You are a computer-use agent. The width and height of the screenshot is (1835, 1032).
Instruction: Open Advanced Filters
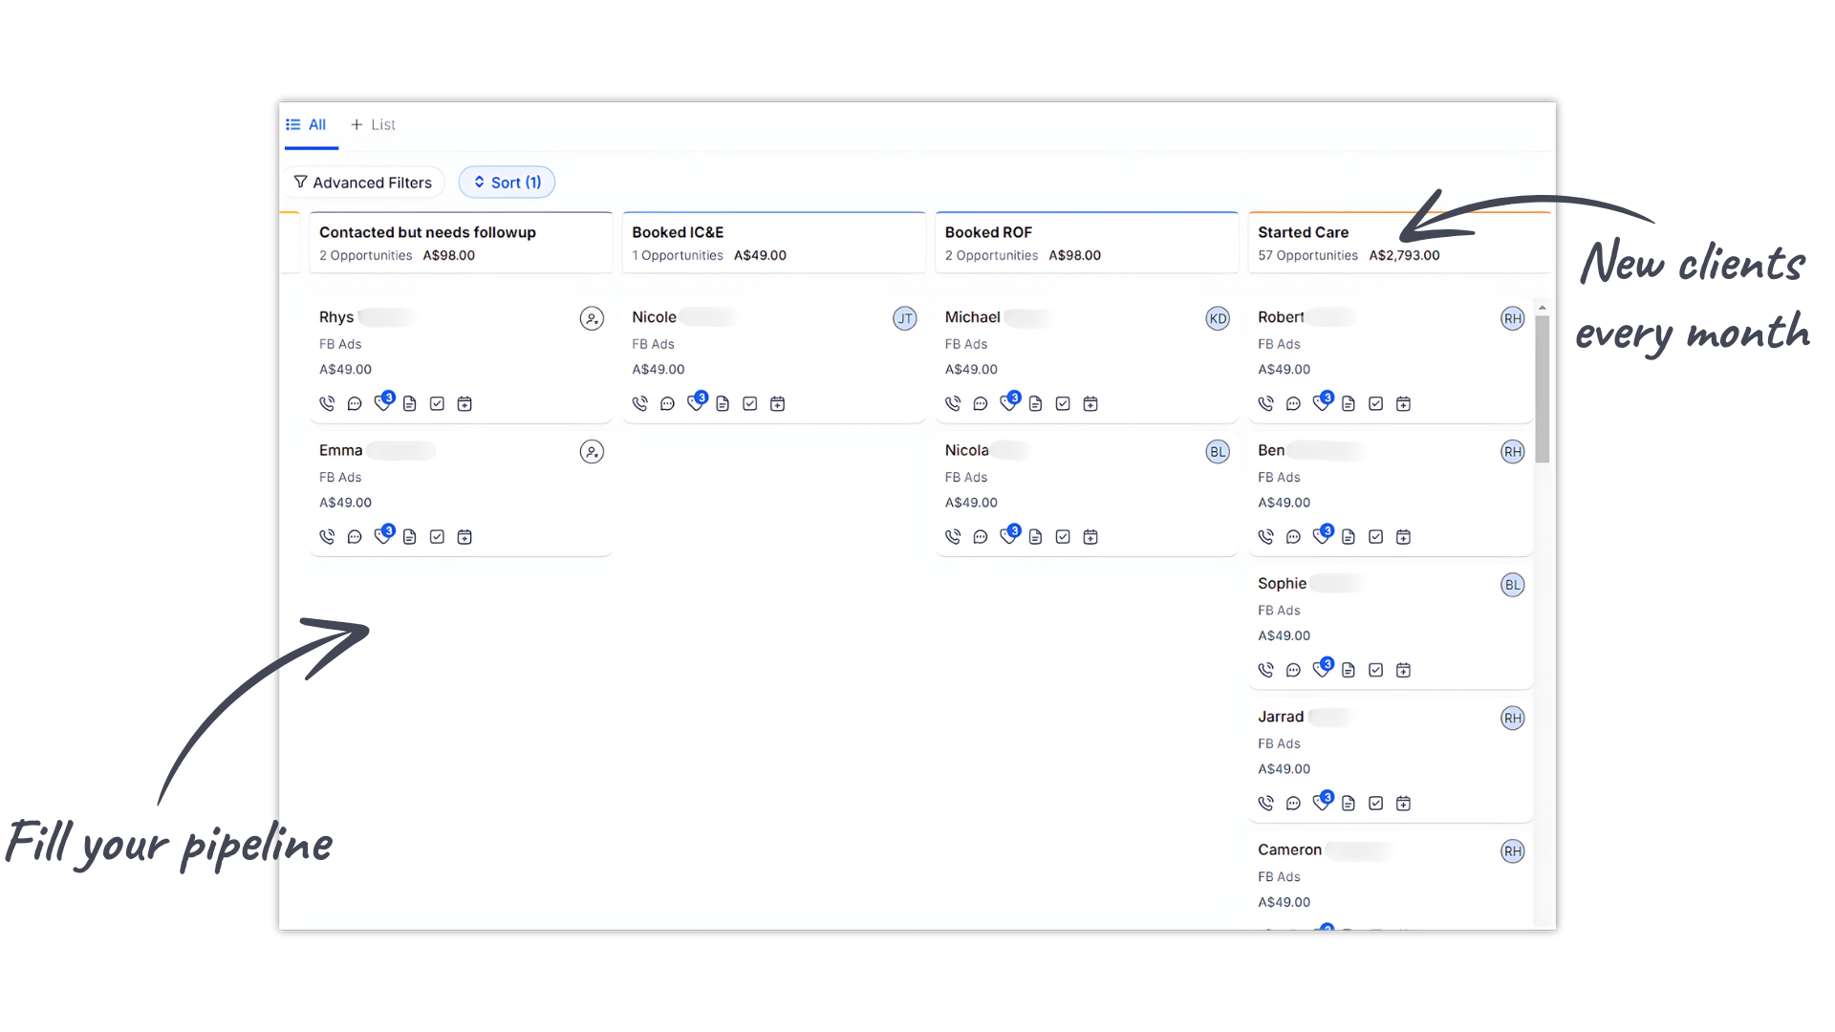[x=363, y=183]
